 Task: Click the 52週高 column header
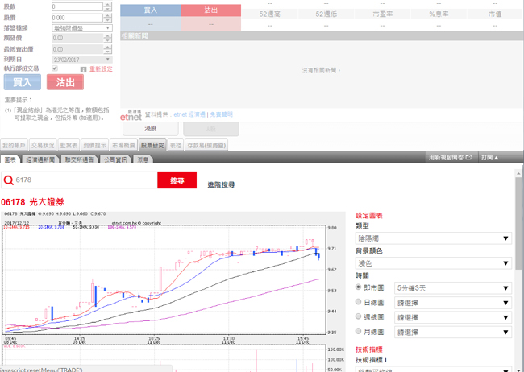point(270,14)
